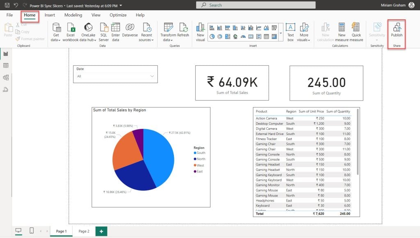Insert a map globe visual
Viewport: 420px width, 238px height.
[235, 37]
